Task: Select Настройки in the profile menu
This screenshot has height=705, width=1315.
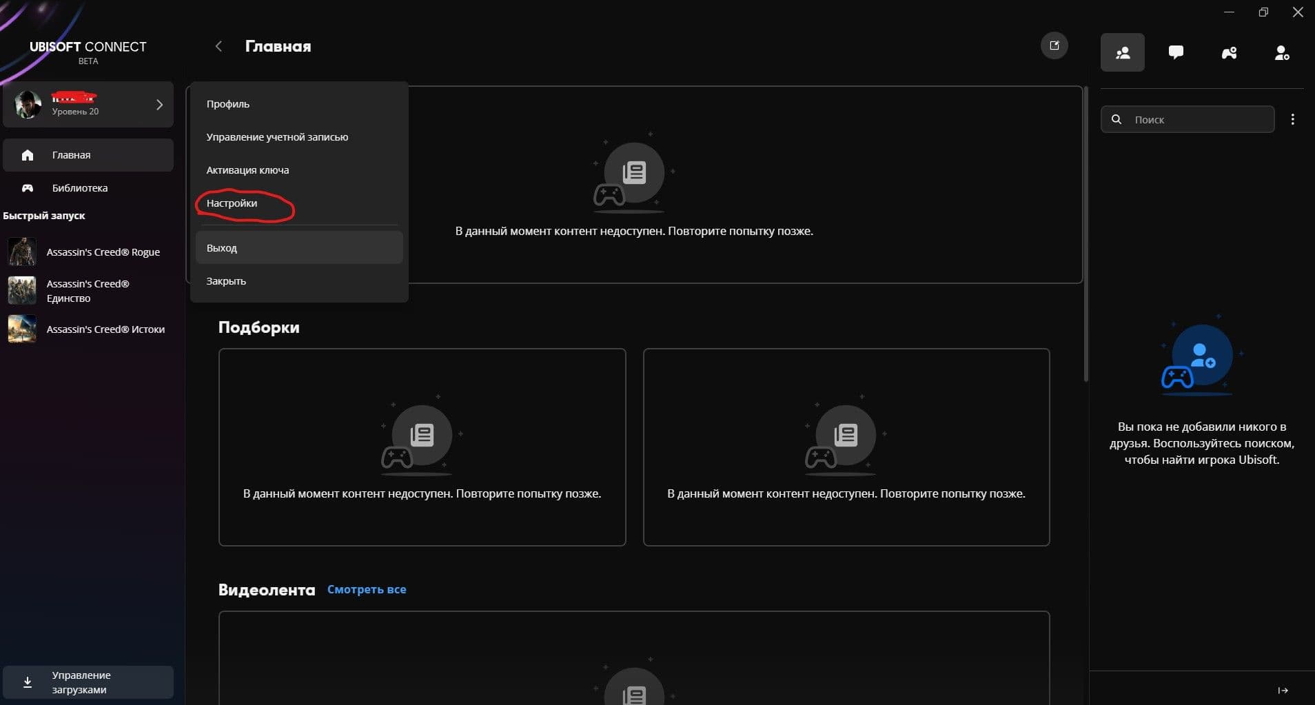Action: [x=232, y=203]
